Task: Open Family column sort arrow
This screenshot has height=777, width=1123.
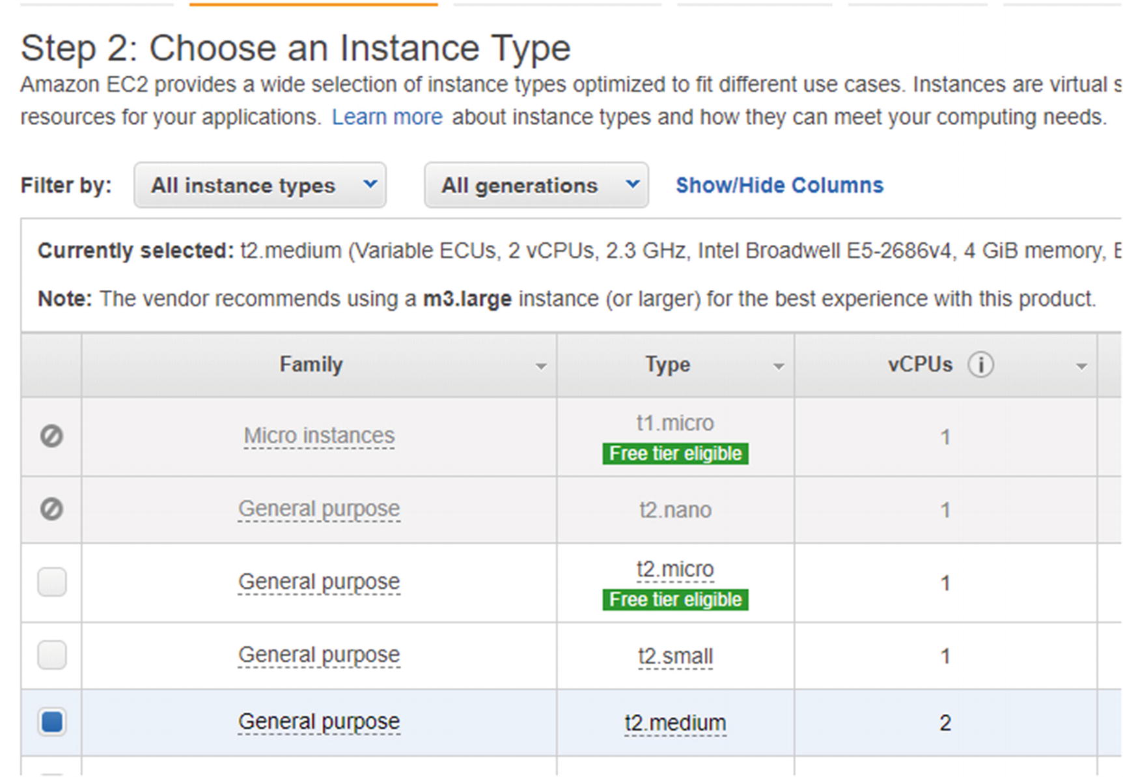Action: [540, 367]
